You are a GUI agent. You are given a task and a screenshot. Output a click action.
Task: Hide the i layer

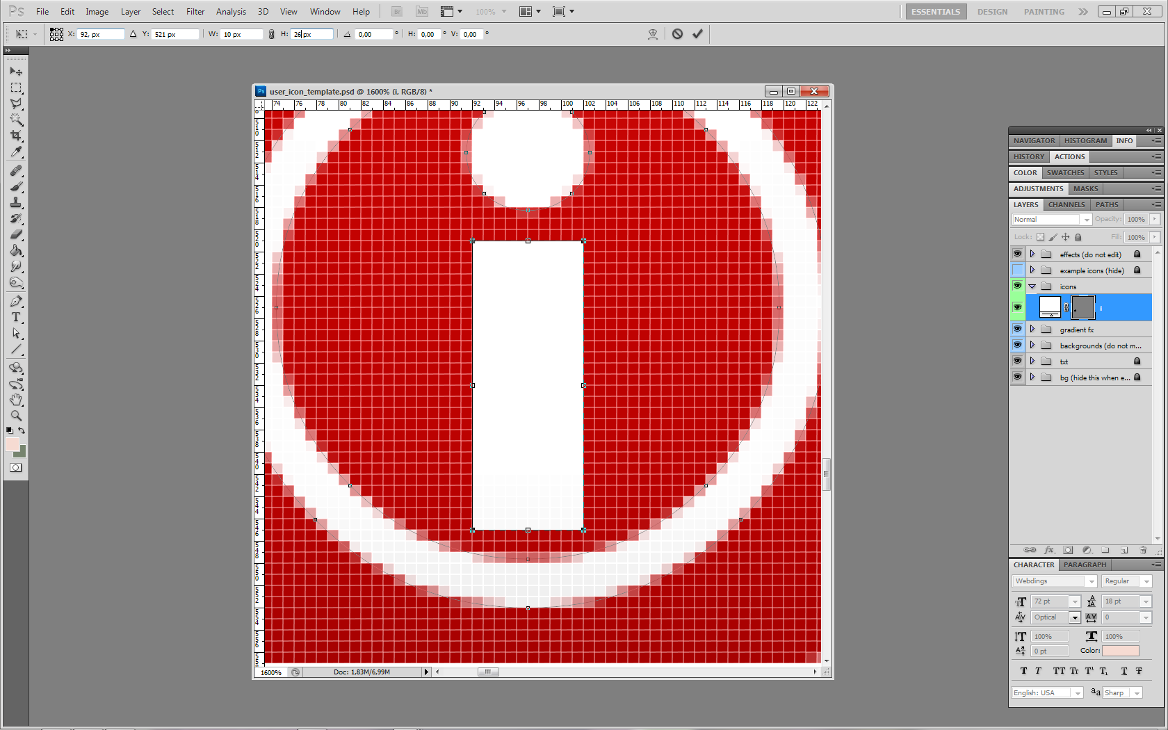tap(1017, 307)
